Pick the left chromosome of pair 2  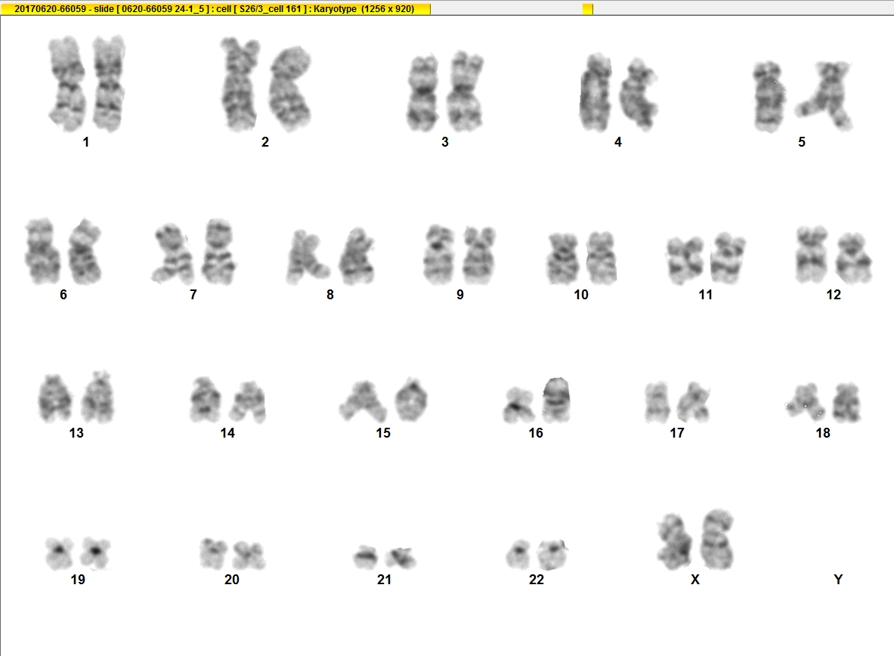240,85
